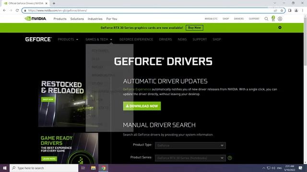Open the For You menu
307x172 pixels.
tap(112, 19)
